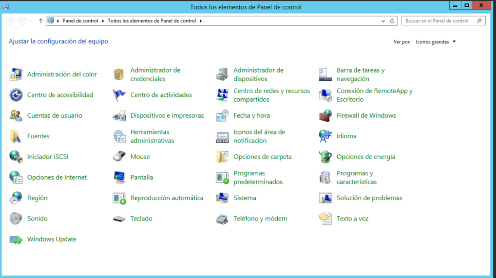Image resolution: width=496 pixels, height=278 pixels.
Task: Expand the address bar history dropdown arrow
Action: [383, 21]
